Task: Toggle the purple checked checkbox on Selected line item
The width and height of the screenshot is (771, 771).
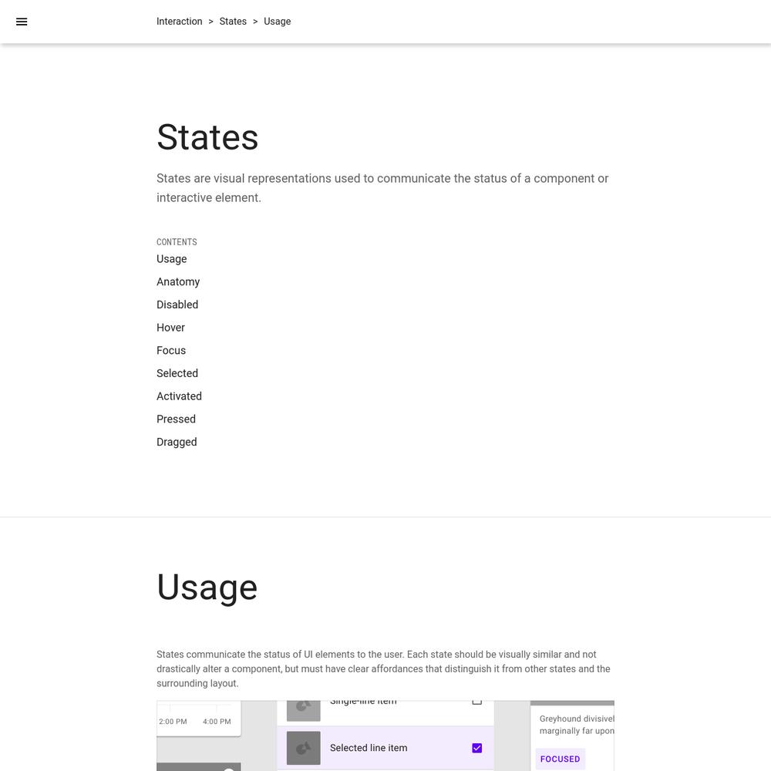Action: 476,748
